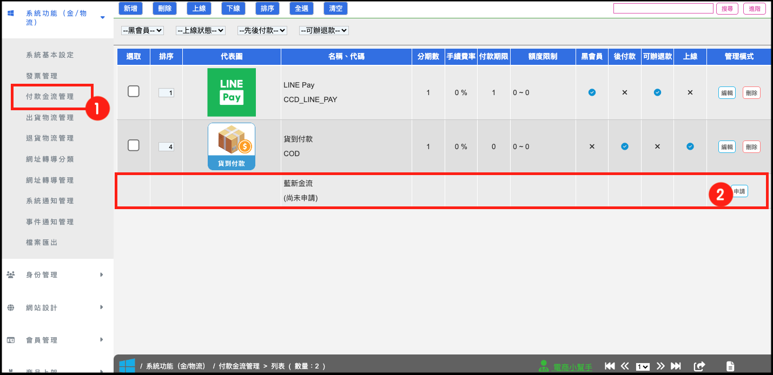The width and height of the screenshot is (773, 375).
Task: Open the 上線狀態 filter dropdown
Action: coord(201,31)
